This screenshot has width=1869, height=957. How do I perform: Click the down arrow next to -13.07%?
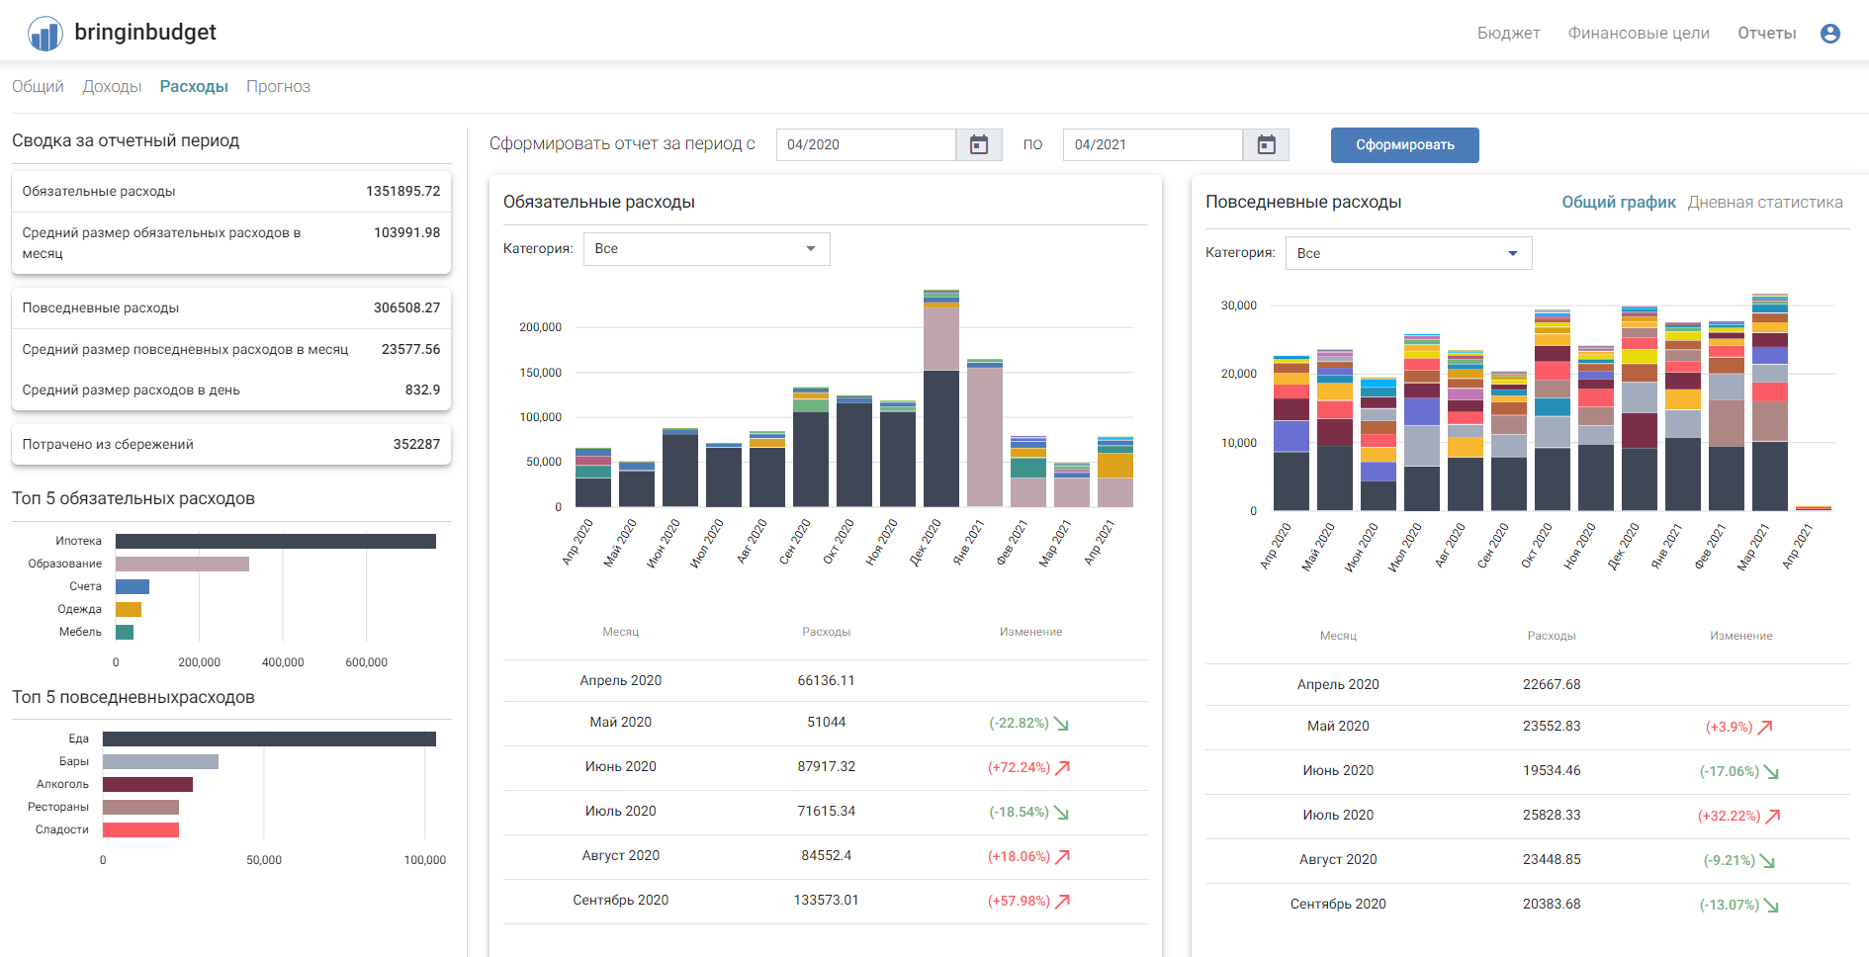click(1771, 906)
